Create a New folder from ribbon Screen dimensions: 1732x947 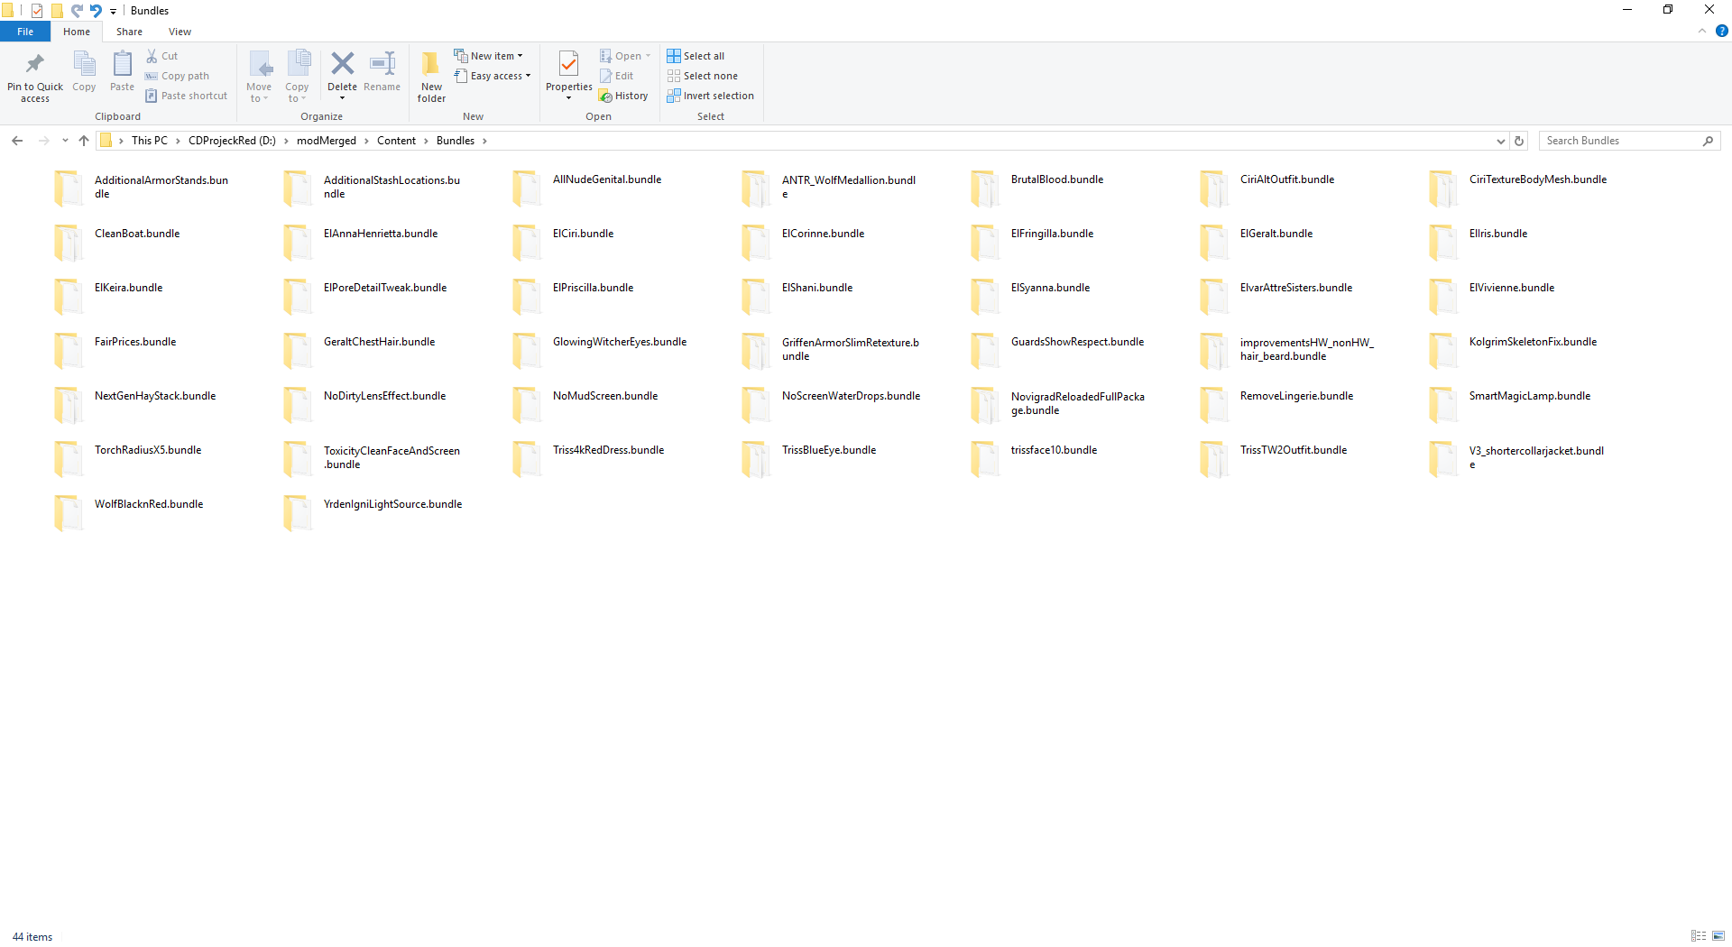[431, 76]
